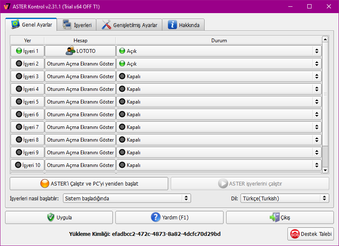Click the İşyerleri nasıl başlatılır label
This screenshot has height=246, width=339.
pyautogui.click(x=34, y=198)
